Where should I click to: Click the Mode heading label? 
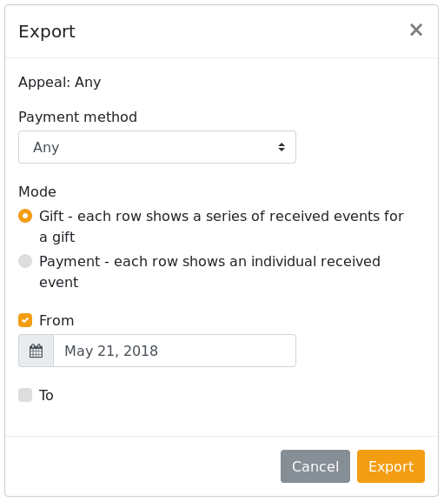(37, 191)
